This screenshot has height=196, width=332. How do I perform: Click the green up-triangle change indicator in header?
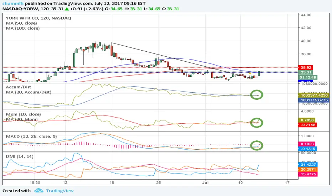(x=67, y=9)
